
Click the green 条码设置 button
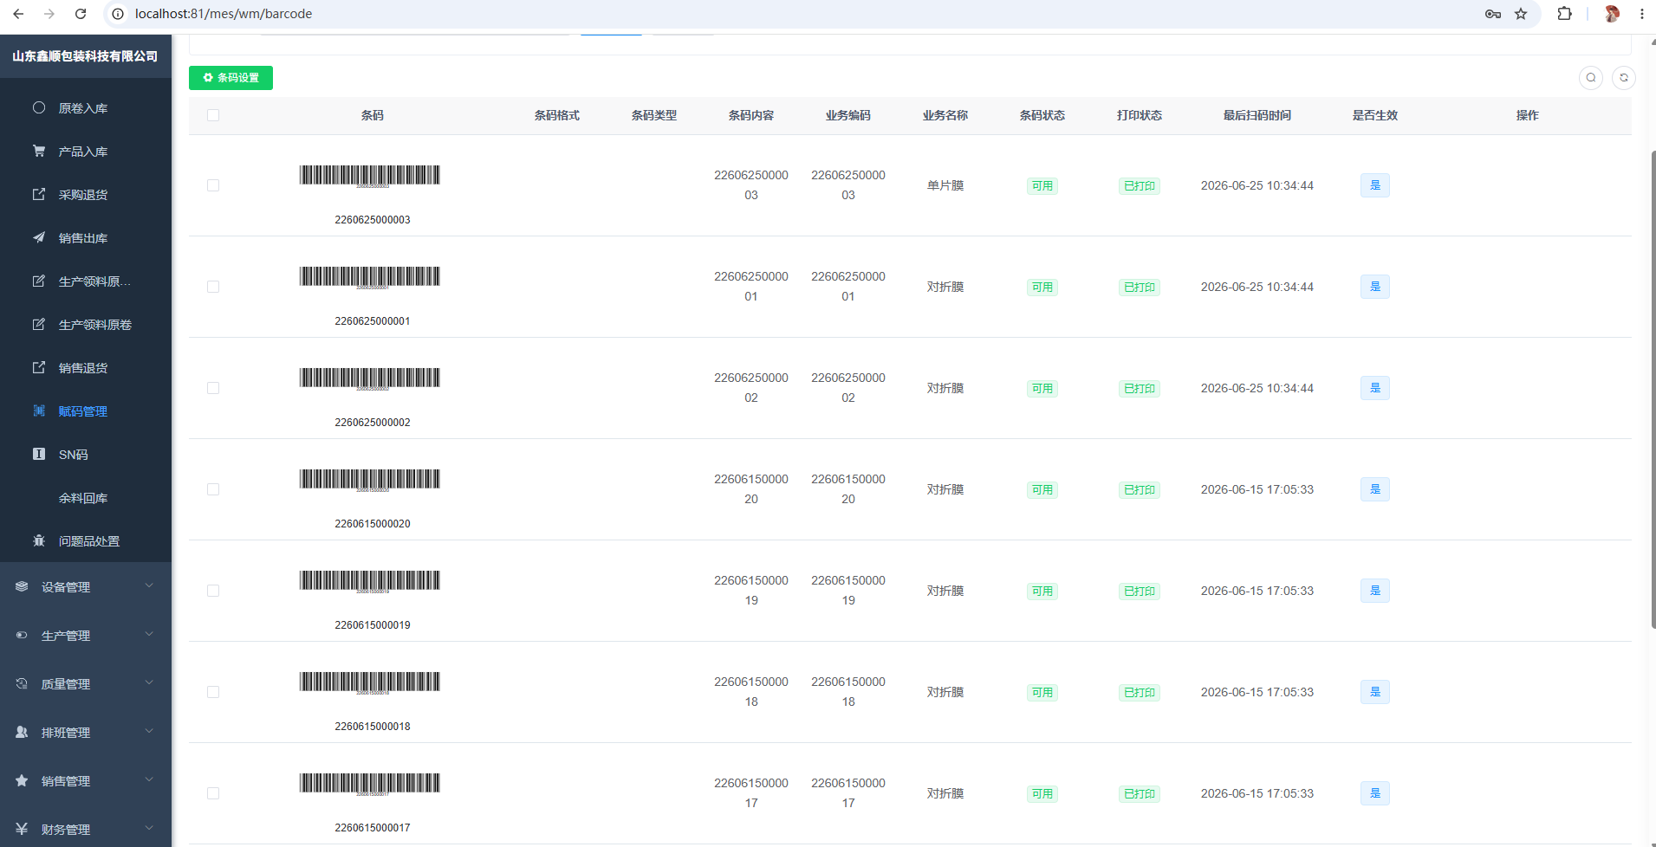pyautogui.click(x=231, y=78)
